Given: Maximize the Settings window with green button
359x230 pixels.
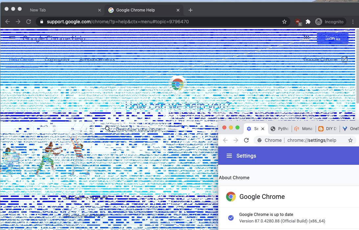Looking at the screenshot, I should pyautogui.click(x=237, y=128).
